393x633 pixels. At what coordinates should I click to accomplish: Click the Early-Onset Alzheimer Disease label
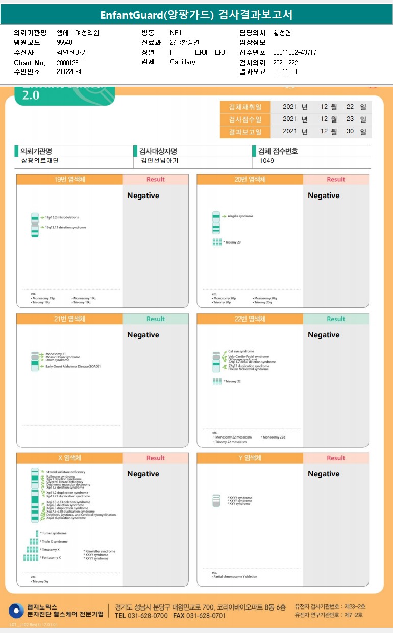(73, 366)
